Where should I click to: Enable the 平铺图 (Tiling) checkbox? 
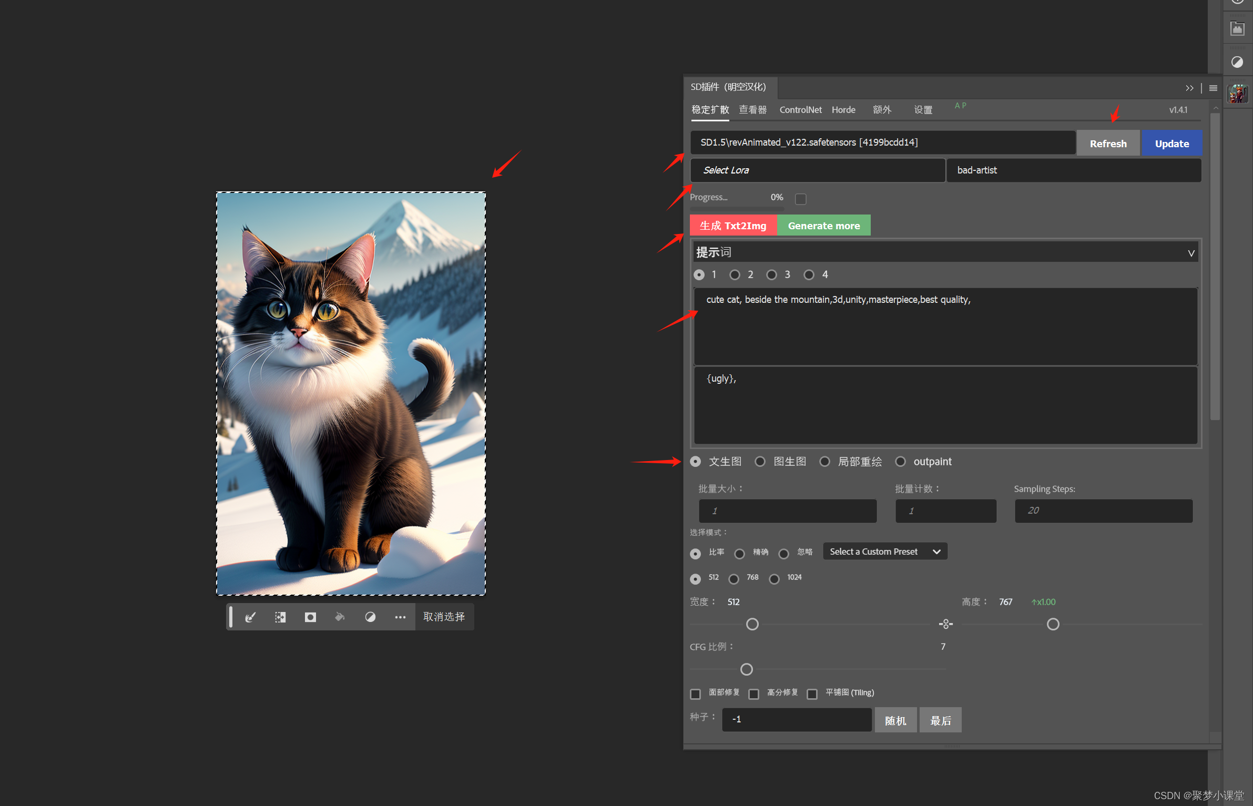click(x=812, y=693)
